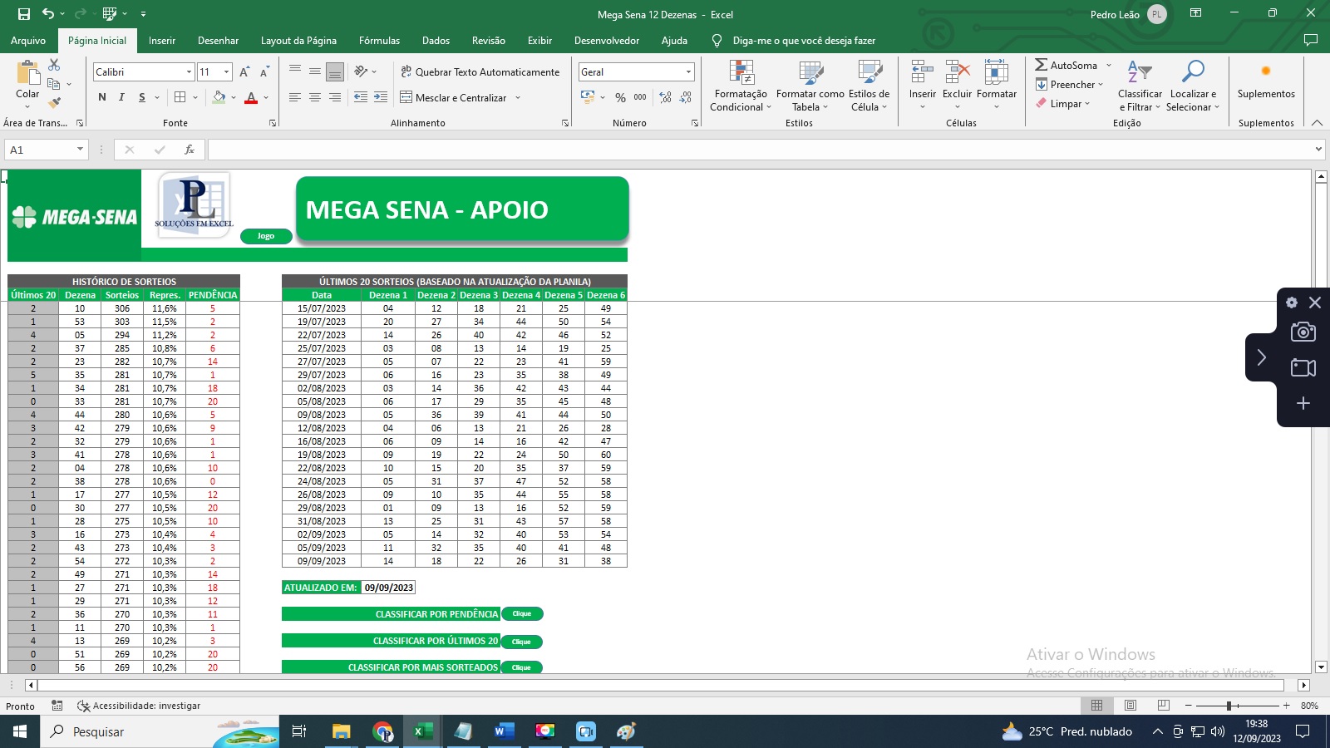This screenshot has width=1330, height=748.
Task: Click the Excluir cells icon
Action: point(957,72)
